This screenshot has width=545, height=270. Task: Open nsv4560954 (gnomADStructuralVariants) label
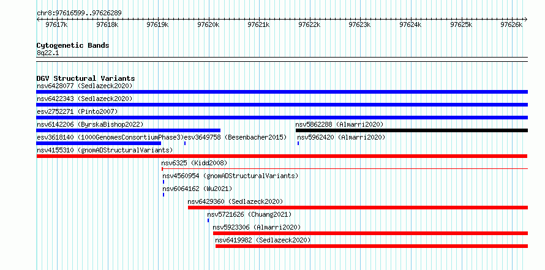pos(231,176)
